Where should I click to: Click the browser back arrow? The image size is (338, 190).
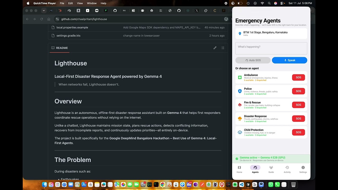27,19
